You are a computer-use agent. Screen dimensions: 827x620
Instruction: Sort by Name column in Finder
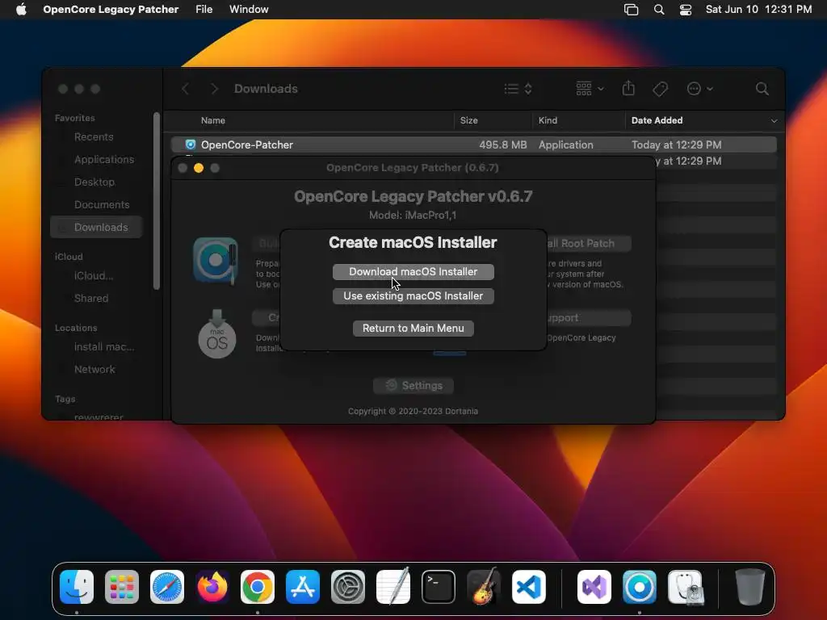coord(213,120)
